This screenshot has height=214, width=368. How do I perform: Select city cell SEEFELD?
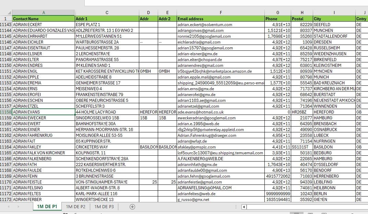(334, 25)
